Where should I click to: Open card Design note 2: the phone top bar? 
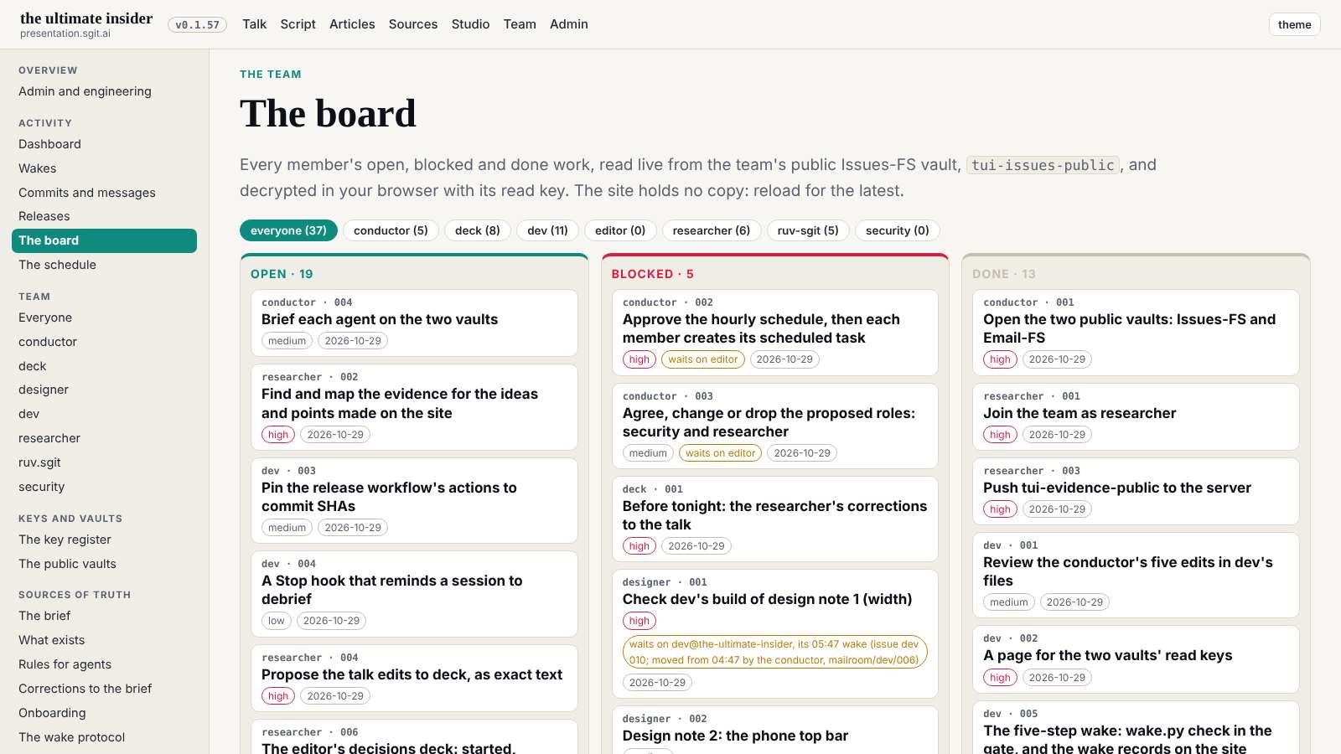pos(775,730)
